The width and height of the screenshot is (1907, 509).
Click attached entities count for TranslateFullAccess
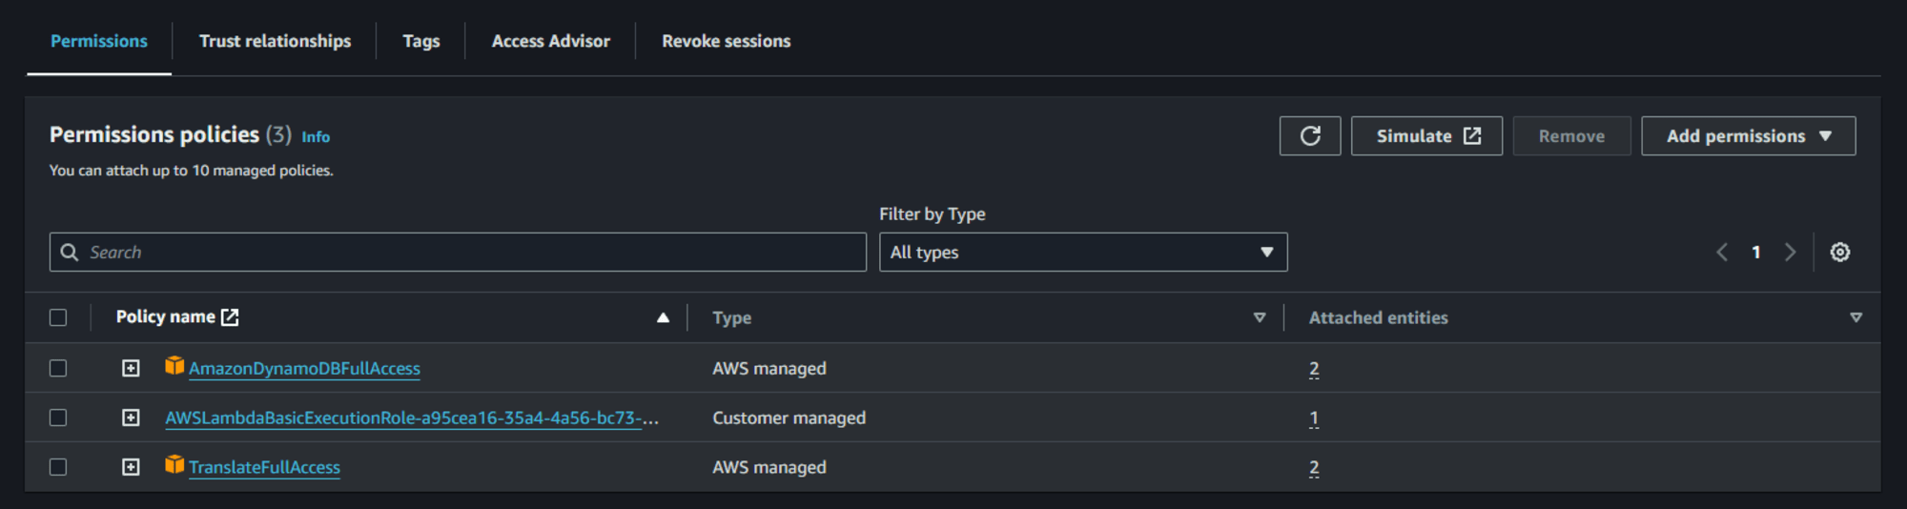tap(1314, 468)
